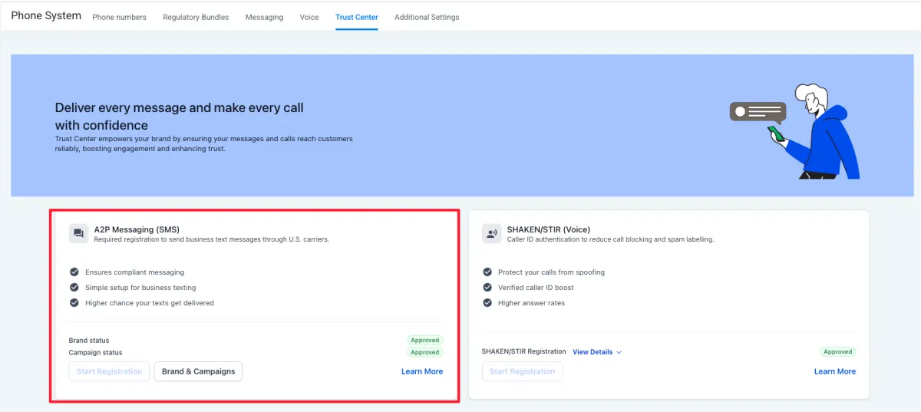This screenshot has width=921, height=412.
Task: Select the Trust Center tab
Action: coord(357,17)
